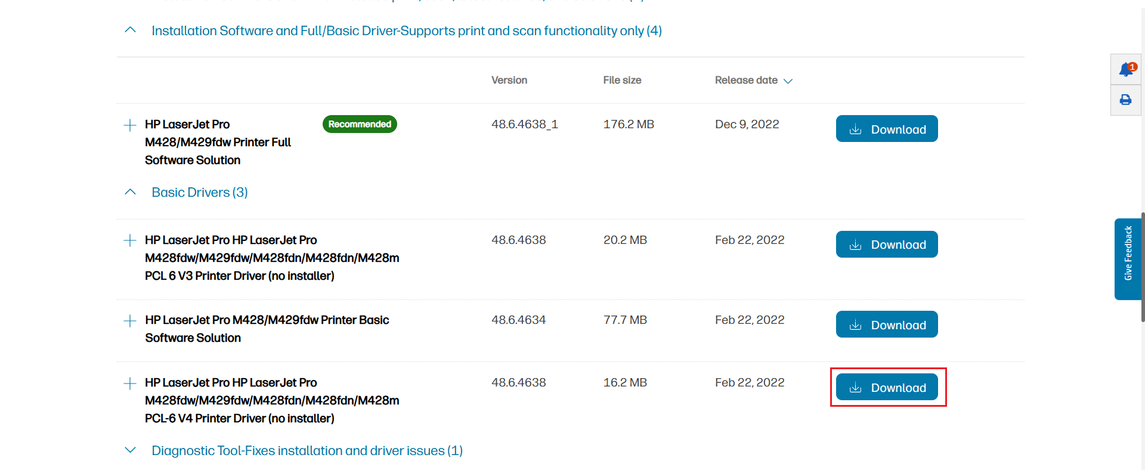Screen dimensions: 1145x470
Task: Expand the Diagnostic Tool section chevron
Action: pyautogui.click(x=130, y=450)
